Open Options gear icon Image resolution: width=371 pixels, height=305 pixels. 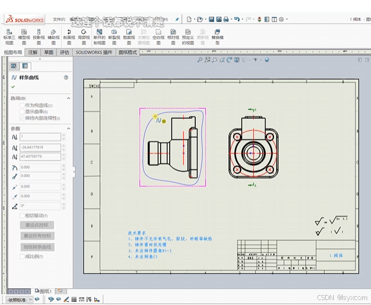point(281,20)
